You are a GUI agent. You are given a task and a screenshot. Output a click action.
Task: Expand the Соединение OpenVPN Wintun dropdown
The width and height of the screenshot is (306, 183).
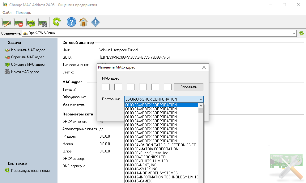[x=294, y=33]
